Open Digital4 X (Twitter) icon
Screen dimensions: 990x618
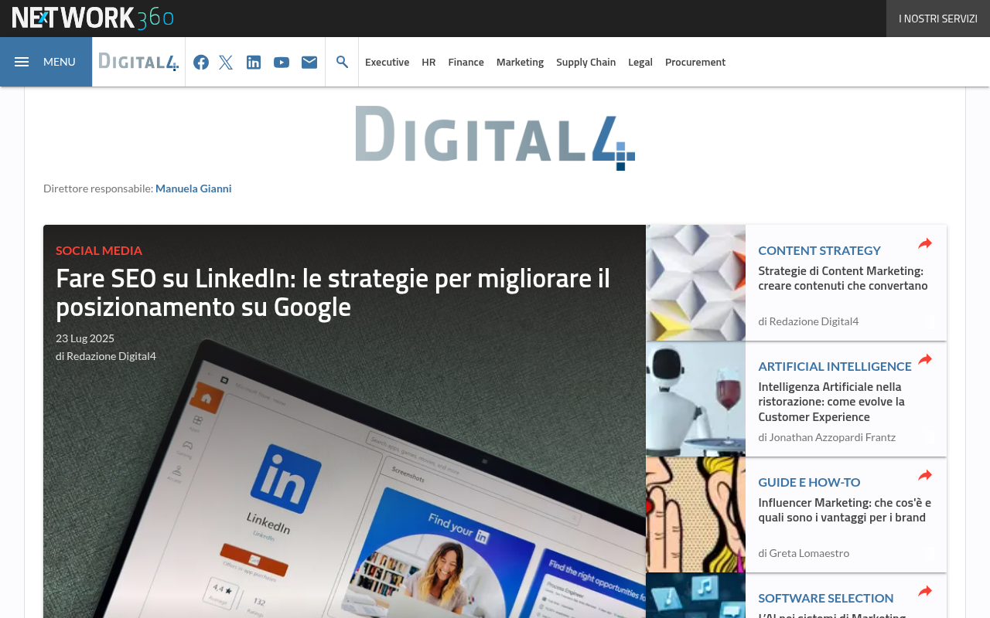(226, 62)
